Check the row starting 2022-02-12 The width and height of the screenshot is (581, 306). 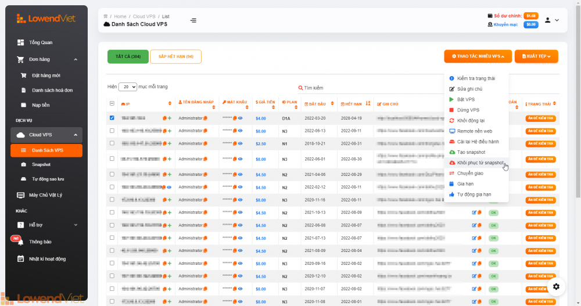click(x=112, y=187)
